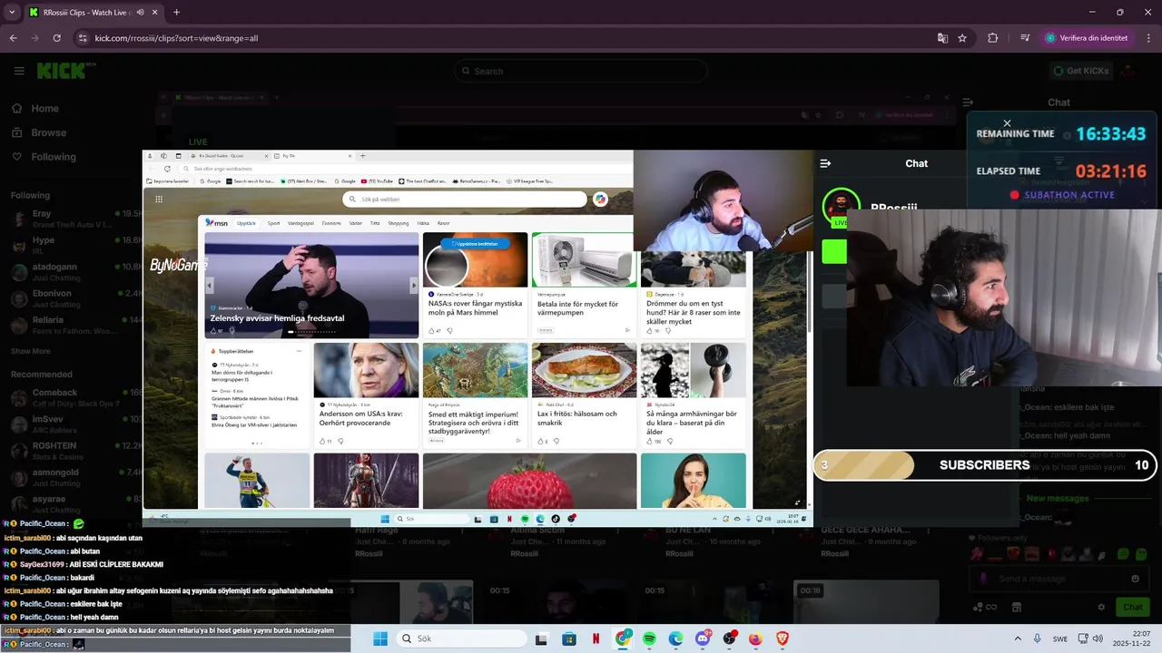Close the clip player with X
Viewport: 1162px width, 653px height.
(1007, 123)
